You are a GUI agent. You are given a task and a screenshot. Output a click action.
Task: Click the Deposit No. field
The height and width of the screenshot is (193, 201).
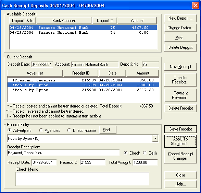pos(150,64)
